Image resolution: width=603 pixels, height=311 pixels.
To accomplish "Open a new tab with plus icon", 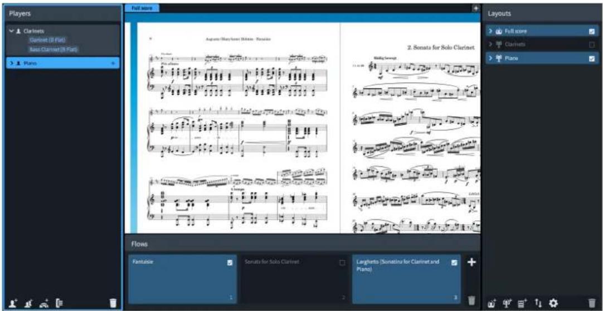I will point(476,8).
